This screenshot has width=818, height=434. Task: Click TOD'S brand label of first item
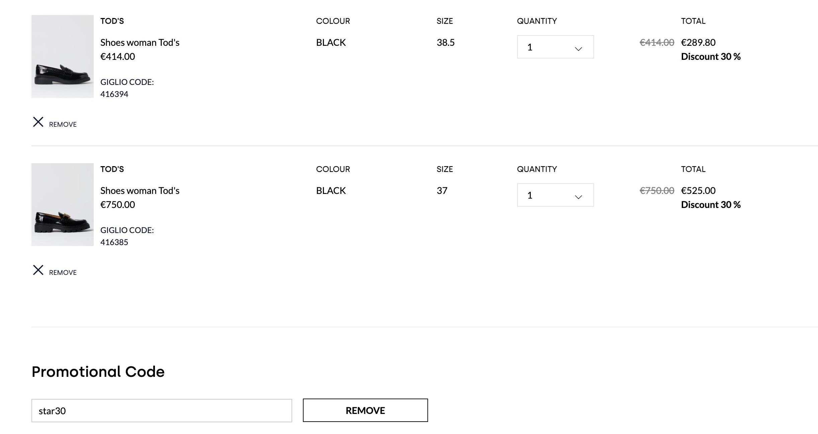[x=112, y=21]
